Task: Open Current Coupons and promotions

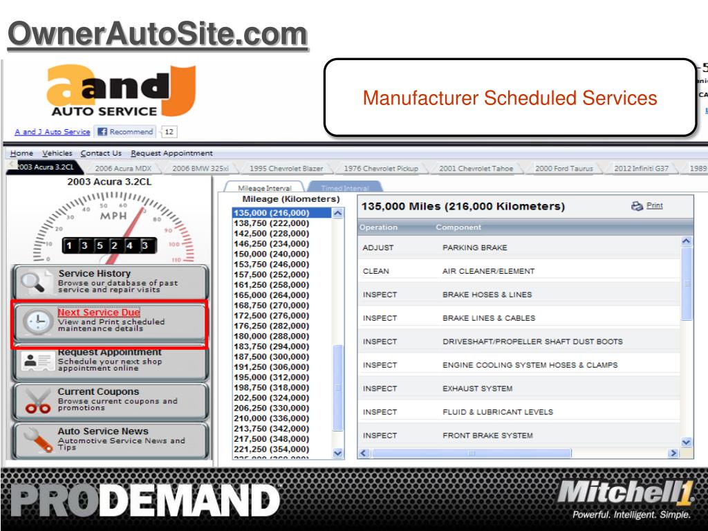Action: click(x=111, y=400)
